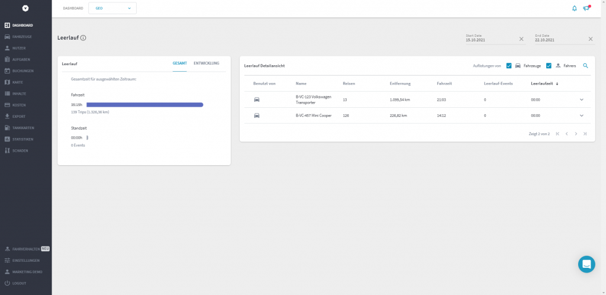Click the Reisen column header
This screenshot has height=295, width=606.
click(349, 84)
